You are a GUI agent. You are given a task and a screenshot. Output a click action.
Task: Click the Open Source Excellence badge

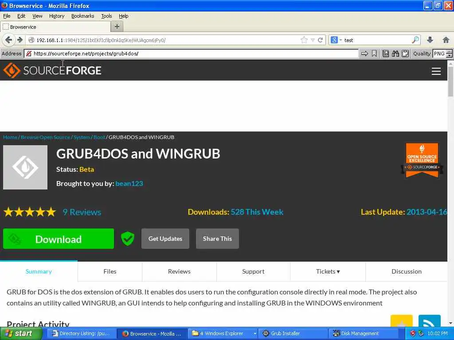click(x=422, y=160)
